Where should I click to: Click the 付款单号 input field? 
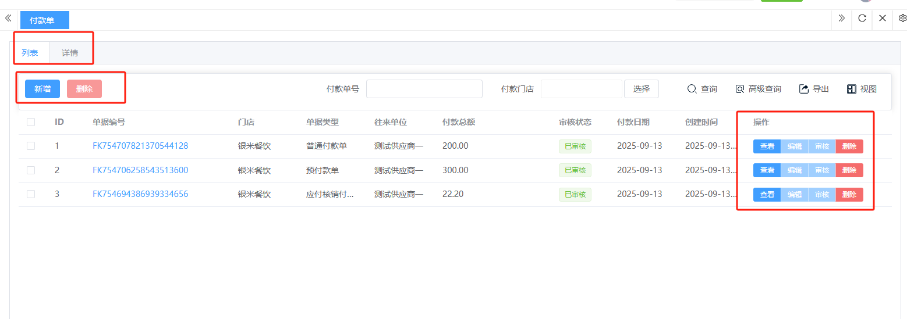click(x=424, y=89)
